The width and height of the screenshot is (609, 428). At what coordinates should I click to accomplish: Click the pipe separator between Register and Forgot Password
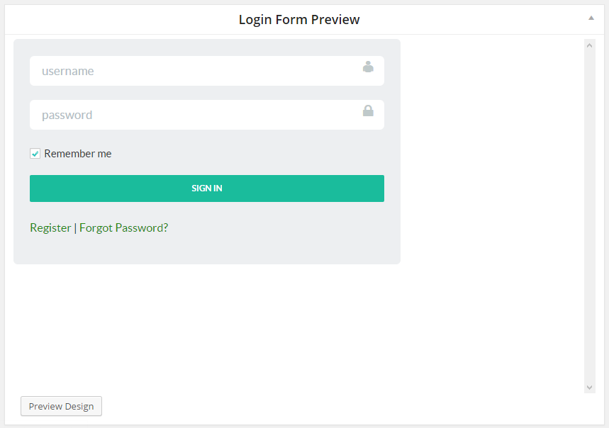pos(75,227)
